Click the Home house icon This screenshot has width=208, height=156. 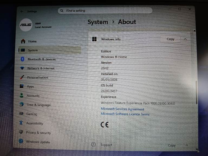coord(23,41)
